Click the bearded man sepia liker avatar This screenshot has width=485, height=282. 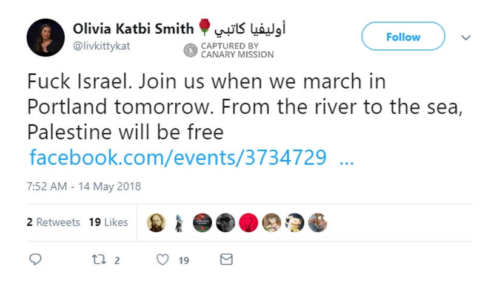click(x=156, y=222)
